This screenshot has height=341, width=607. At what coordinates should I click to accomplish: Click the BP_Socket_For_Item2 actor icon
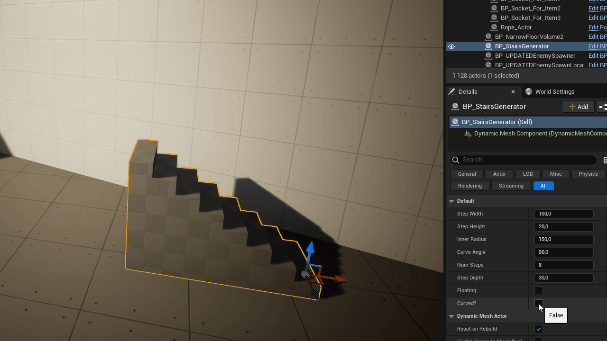(494, 9)
